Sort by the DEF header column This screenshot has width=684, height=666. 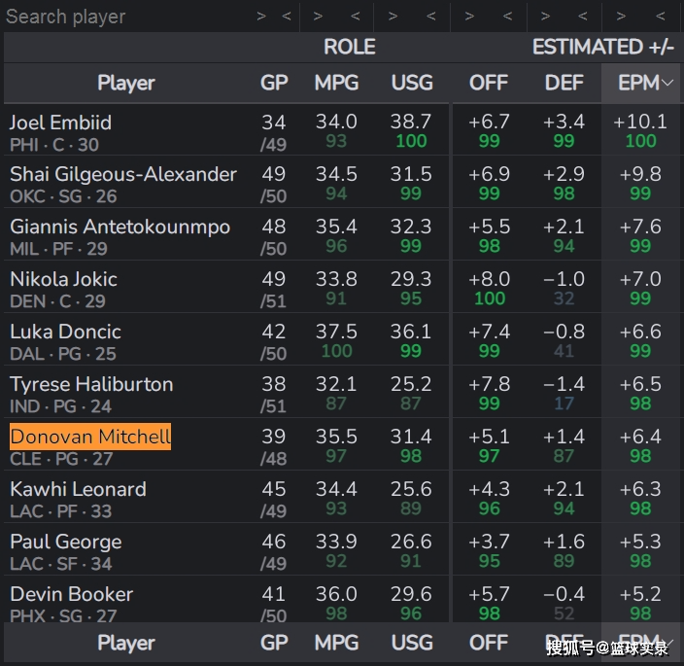(x=564, y=84)
